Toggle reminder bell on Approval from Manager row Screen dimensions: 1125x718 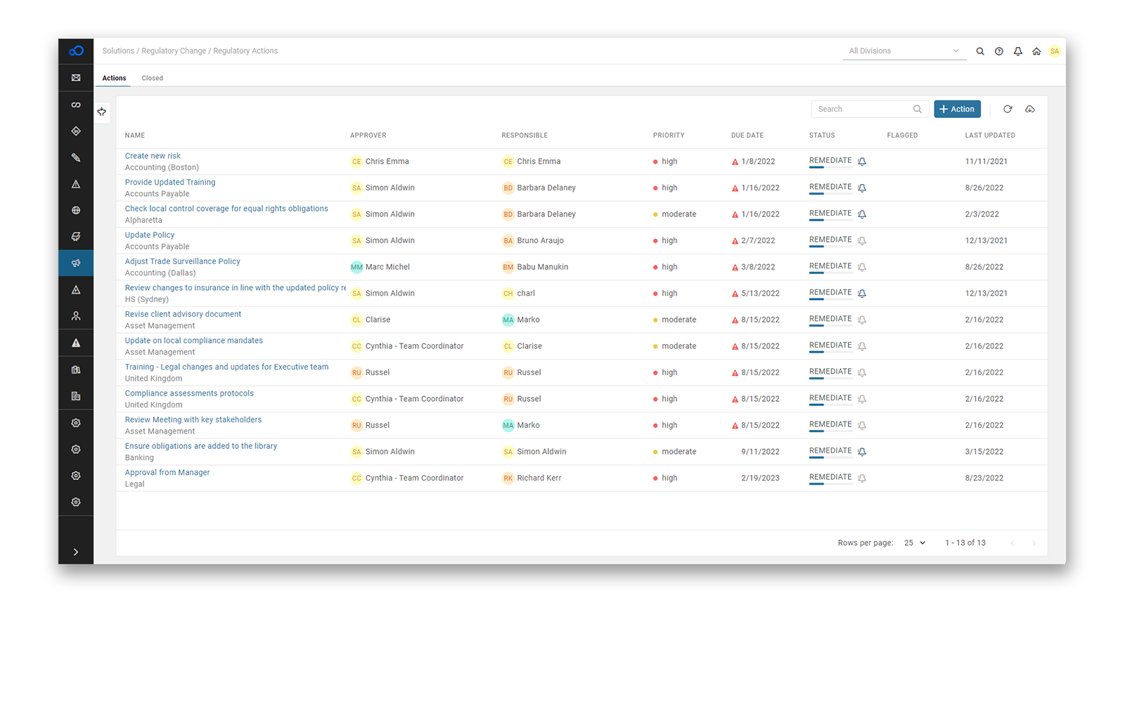862,478
